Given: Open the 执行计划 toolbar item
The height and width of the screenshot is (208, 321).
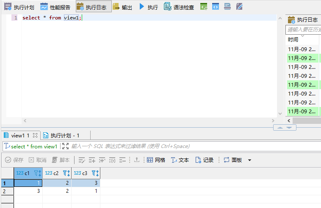Looking at the screenshot, I should (19, 7).
